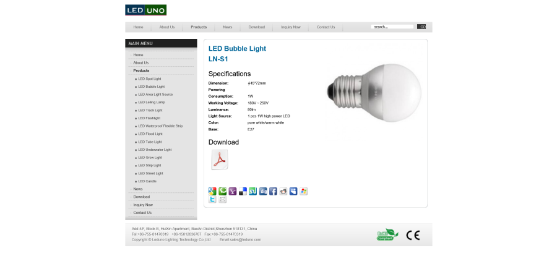
Task: Click the LED UNO logo
Action: coord(145,10)
